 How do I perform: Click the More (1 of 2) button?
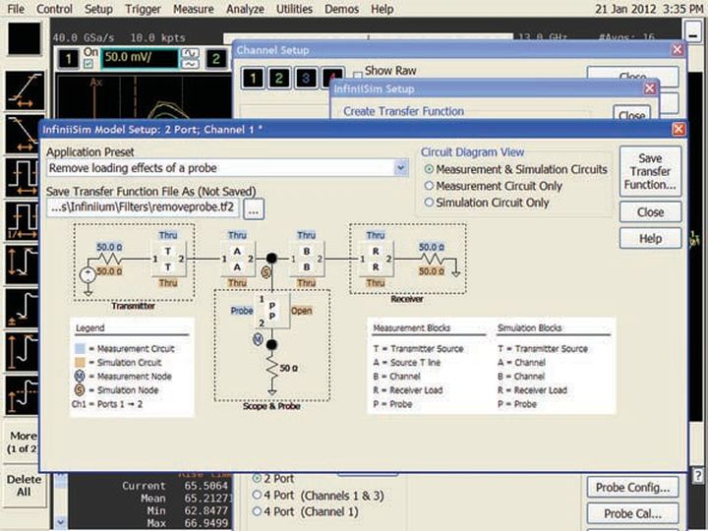[x=24, y=442]
